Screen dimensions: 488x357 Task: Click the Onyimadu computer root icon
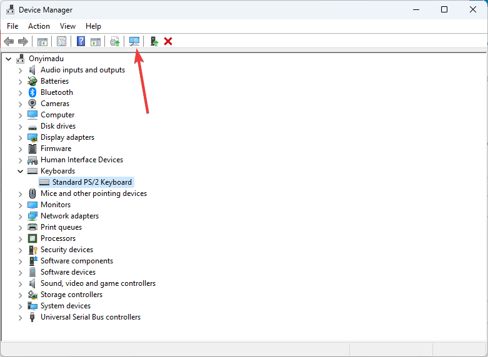tap(21, 59)
